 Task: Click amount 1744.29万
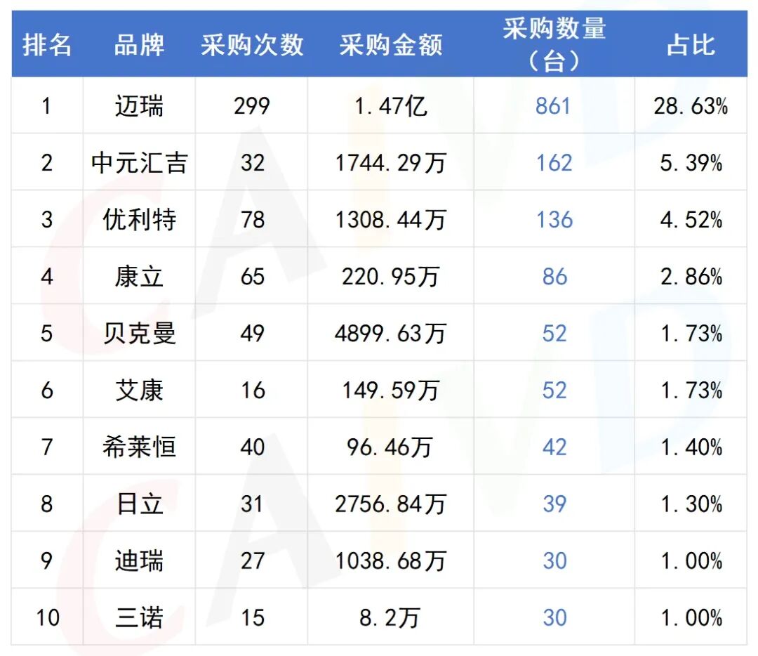(391, 162)
